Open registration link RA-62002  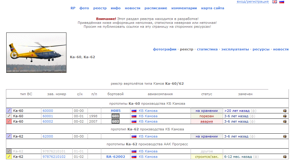(116, 156)
